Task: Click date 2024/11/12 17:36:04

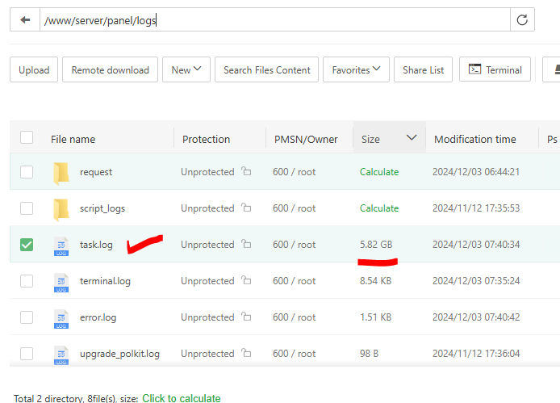Action: (476, 354)
